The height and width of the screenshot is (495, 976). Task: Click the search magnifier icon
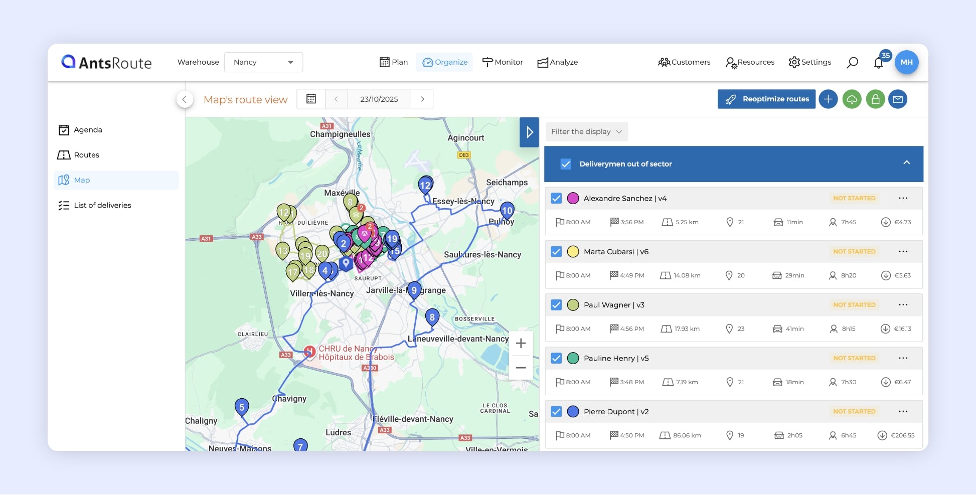click(852, 62)
